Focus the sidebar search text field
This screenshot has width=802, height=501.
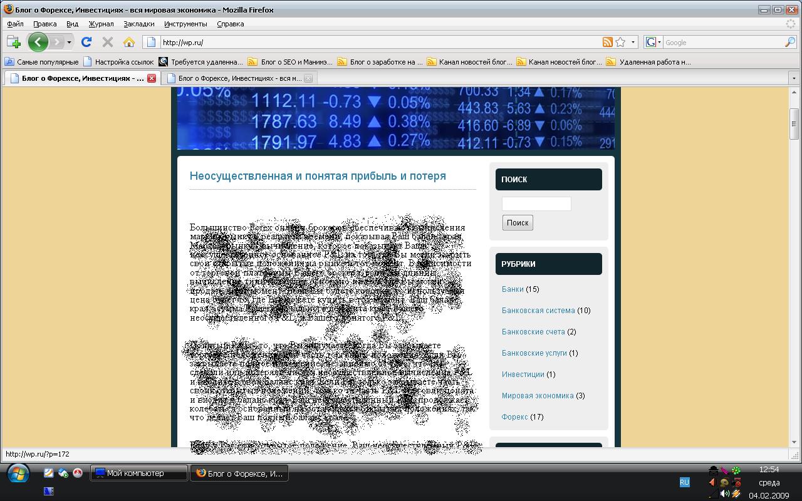click(536, 204)
